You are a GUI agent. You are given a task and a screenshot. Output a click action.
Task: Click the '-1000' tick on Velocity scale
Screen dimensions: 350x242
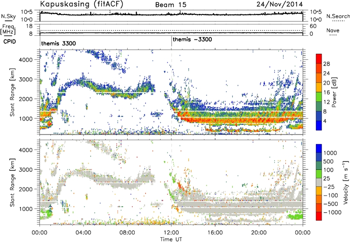(332, 212)
